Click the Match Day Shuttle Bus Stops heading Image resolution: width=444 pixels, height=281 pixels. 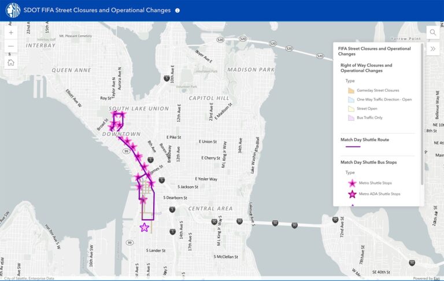coord(368,162)
